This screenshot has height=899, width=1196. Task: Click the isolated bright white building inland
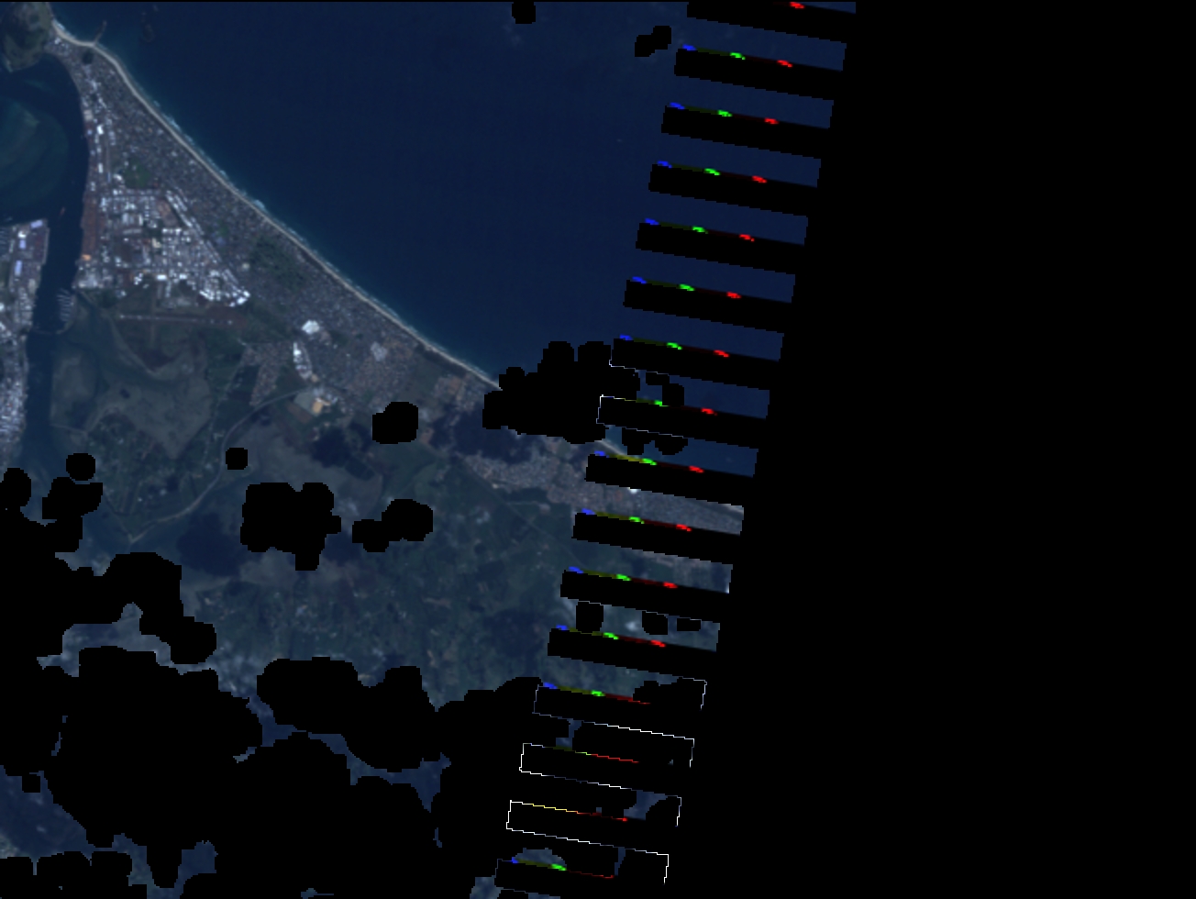310,327
